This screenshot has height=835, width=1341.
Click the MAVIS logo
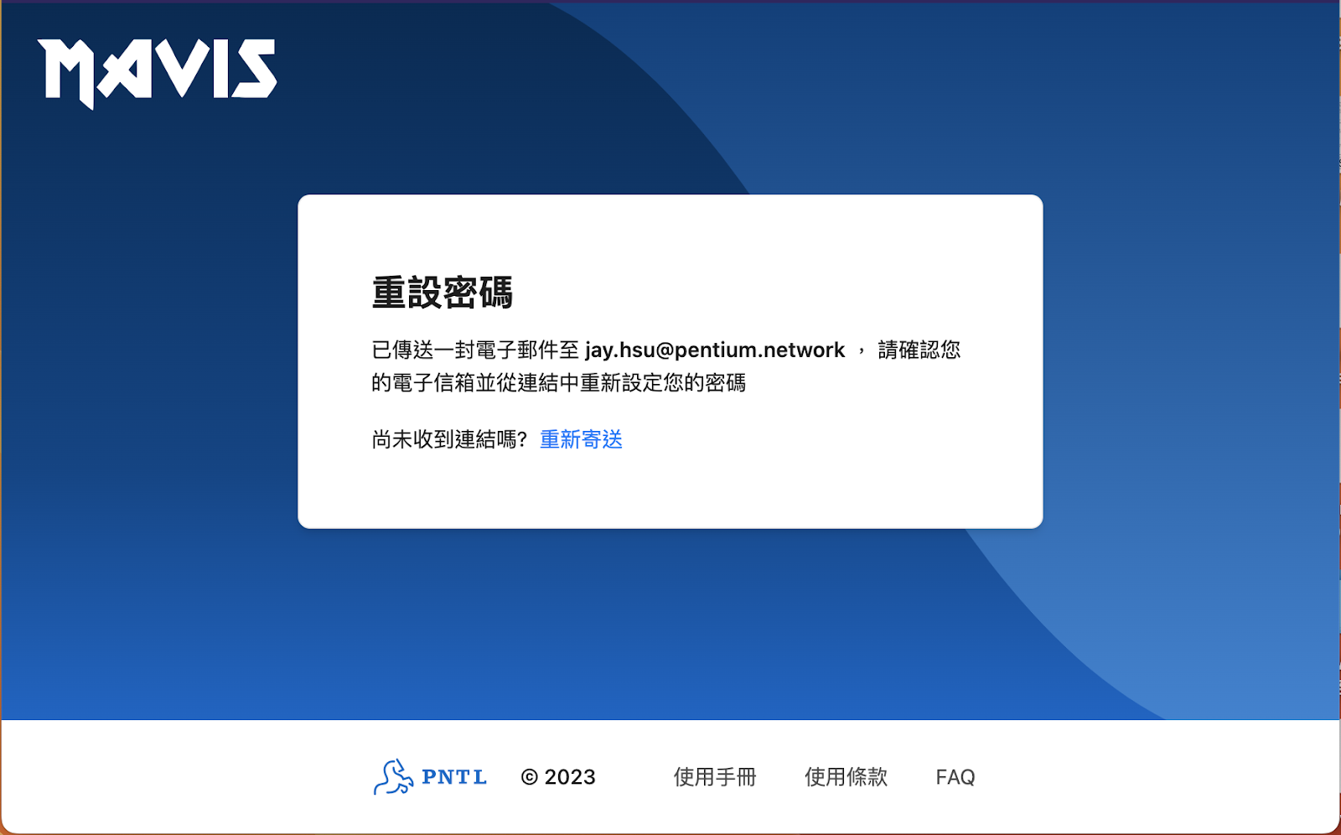click(x=157, y=71)
